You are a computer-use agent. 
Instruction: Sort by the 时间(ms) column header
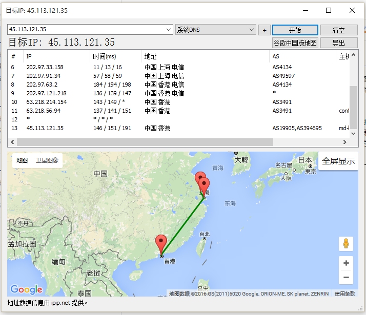pos(104,56)
